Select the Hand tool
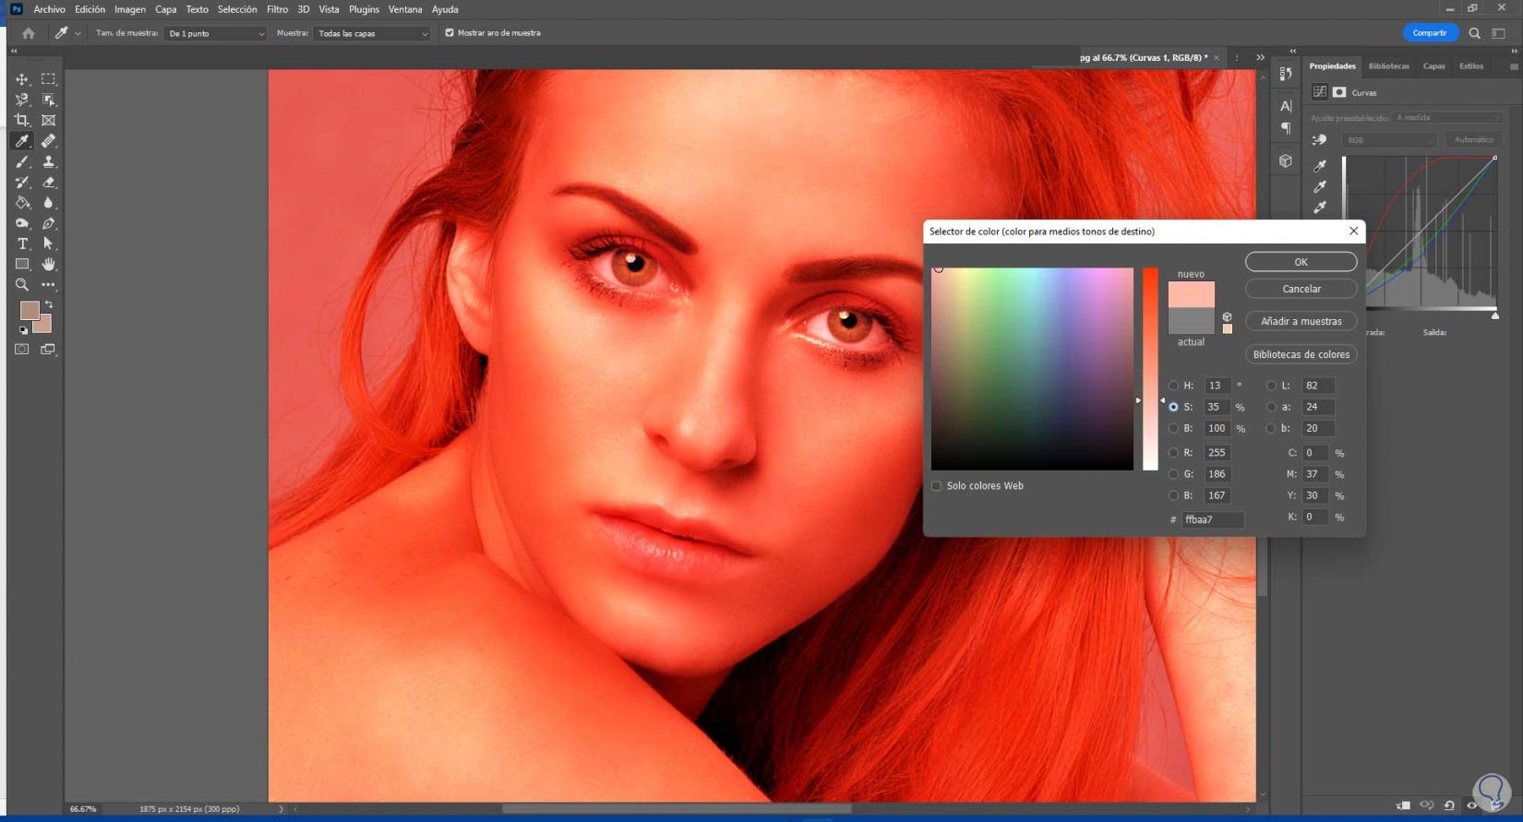Screen dimensions: 1523x822 [x=48, y=265]
